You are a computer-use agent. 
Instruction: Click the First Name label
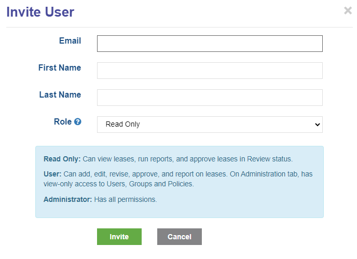pyautogui.click(x=60, y=67)
